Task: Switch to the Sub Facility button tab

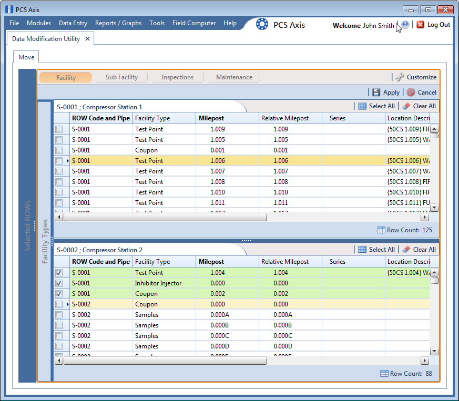Action: (x=121, y=77)
